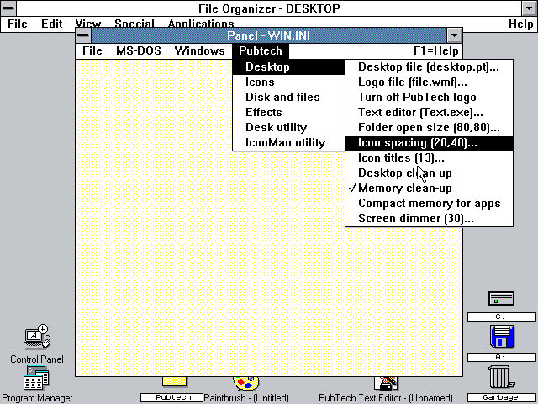Open File Organizer's Special menu
Screen dimensions: 538x404
tap(134, 24)
